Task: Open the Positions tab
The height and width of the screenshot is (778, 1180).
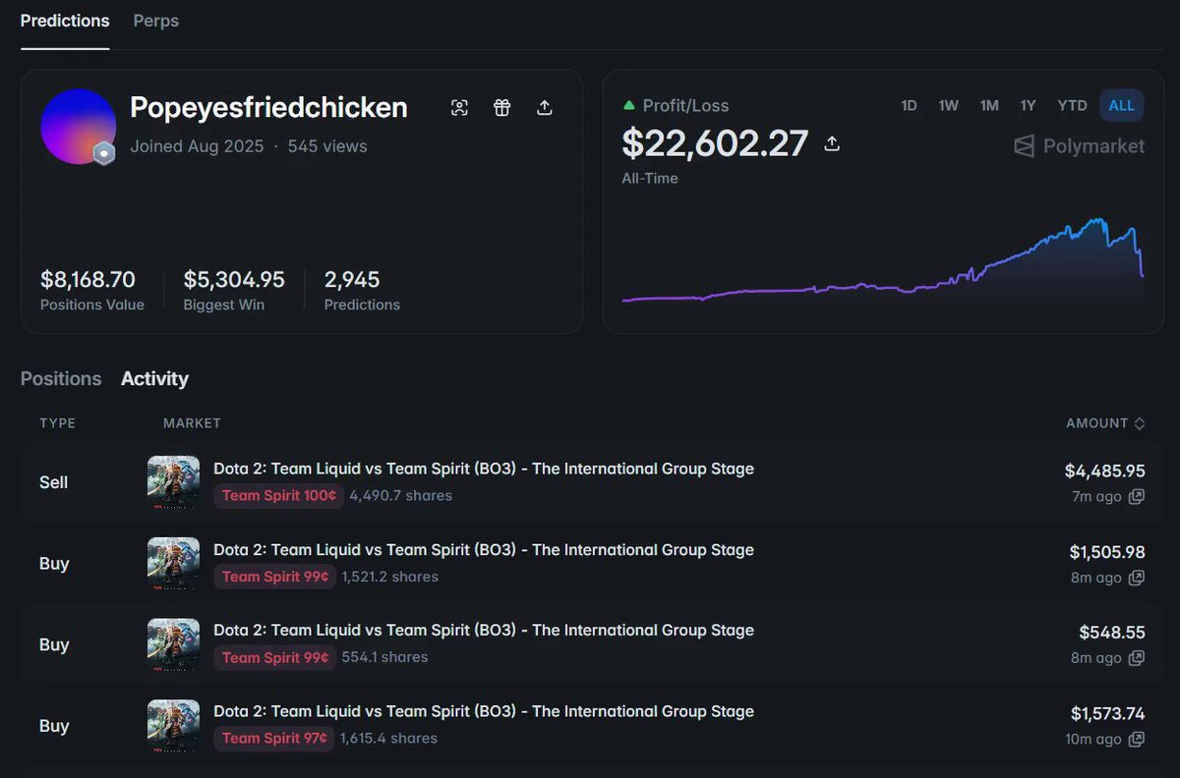Action: pos(61,378)
